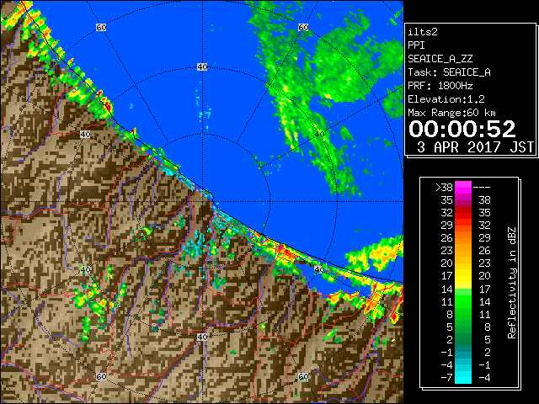Click the 60 km ring label at south-southwest

[x=101, y=376]
